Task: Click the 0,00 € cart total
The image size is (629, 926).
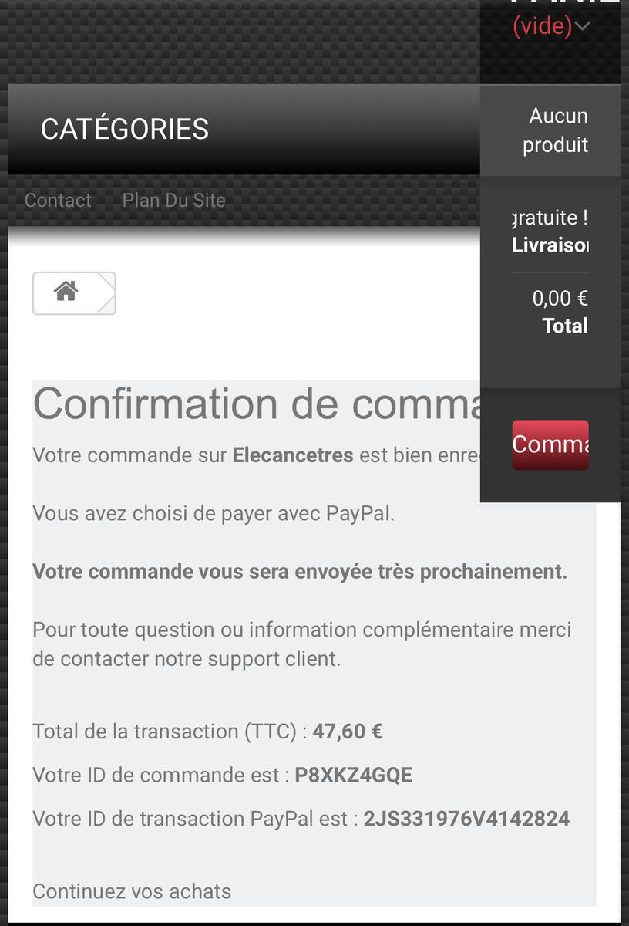Action: (x=560, y=298)
